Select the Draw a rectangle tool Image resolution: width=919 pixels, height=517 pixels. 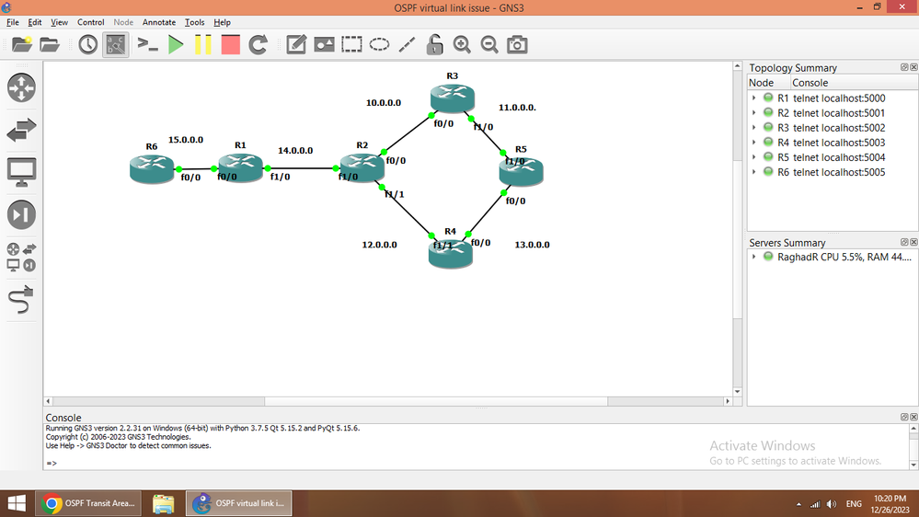[x=351, y=44]
